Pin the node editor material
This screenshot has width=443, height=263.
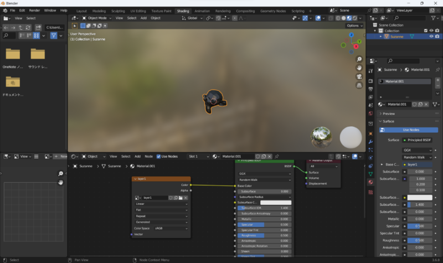(x=276, y=156)
